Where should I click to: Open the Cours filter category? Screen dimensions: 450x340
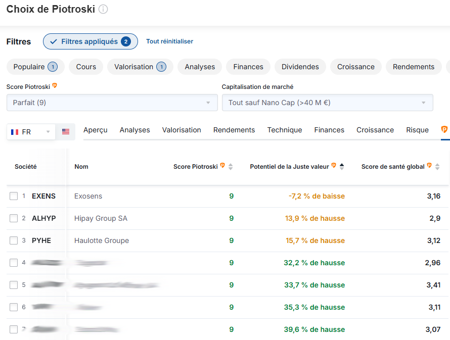pos(86,67)
